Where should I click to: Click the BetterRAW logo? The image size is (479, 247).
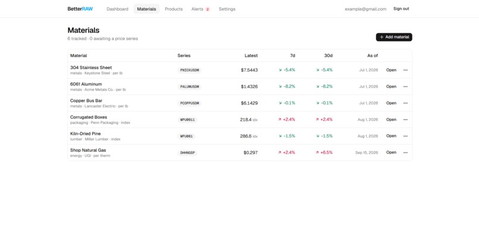tap(80, 9)
